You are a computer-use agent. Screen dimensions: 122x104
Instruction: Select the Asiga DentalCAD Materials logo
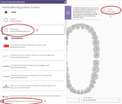click(6, 66)
